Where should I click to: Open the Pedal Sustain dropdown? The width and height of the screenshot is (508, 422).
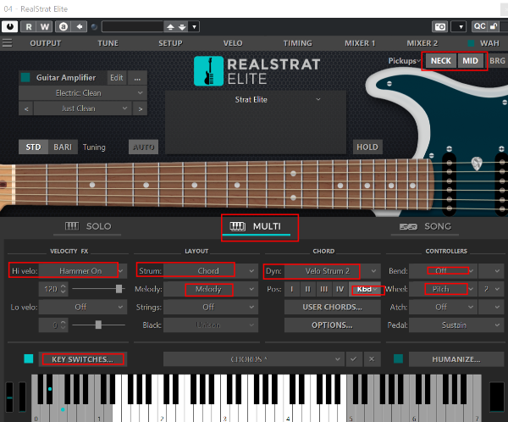point(456,325)
